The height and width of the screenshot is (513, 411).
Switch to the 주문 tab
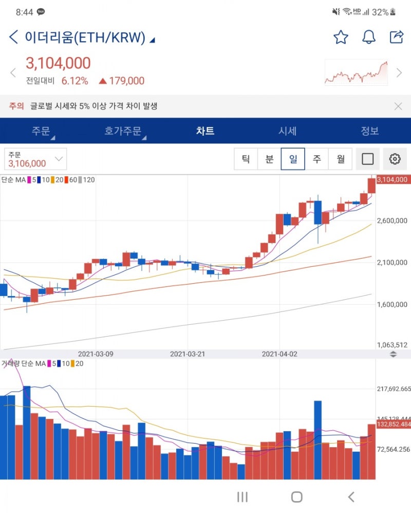tap(41, 131)
